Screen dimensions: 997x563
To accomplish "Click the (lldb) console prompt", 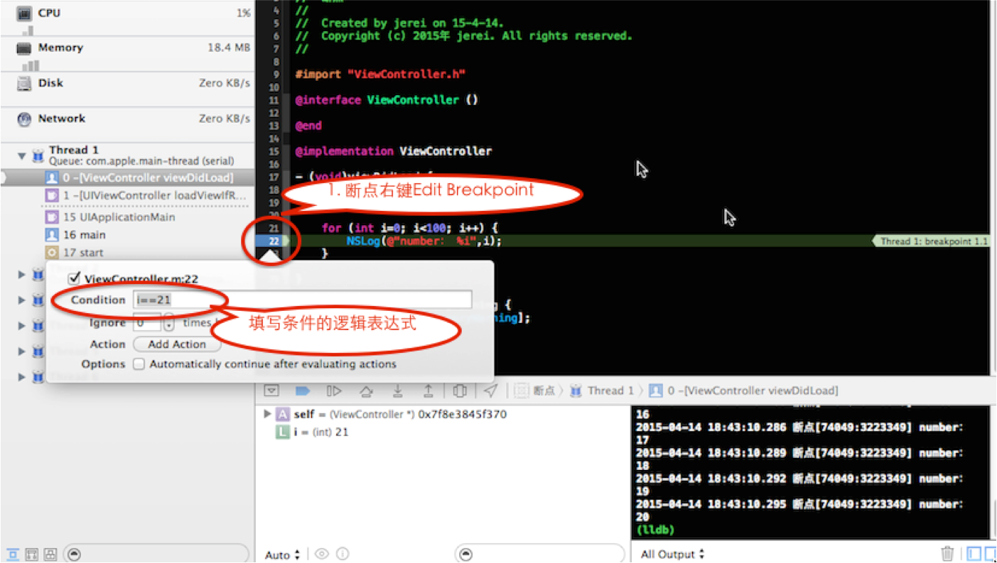I will [x=654, y=530].
